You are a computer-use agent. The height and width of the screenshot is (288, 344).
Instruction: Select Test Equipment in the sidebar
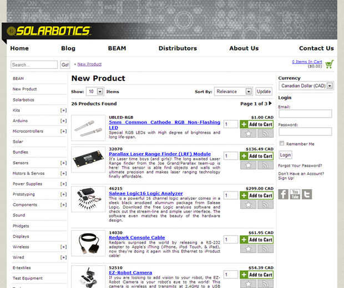[x=28, y=279]
